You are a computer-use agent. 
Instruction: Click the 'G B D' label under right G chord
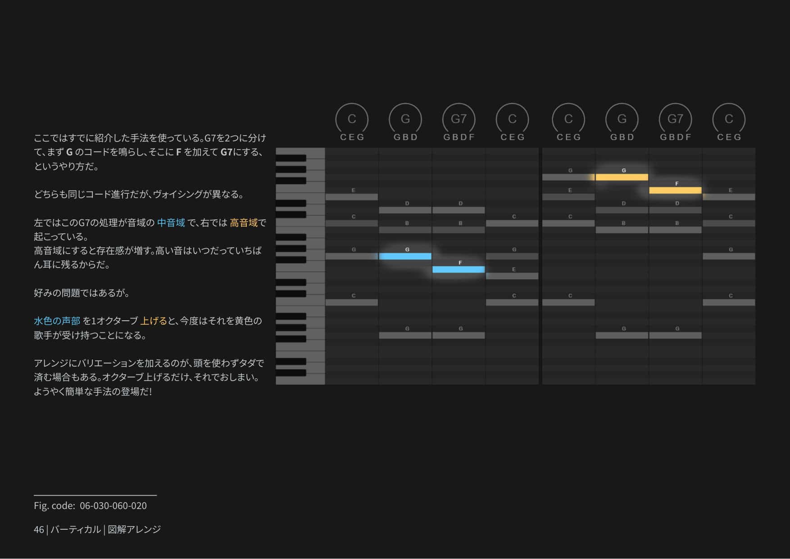click(622, 137)
